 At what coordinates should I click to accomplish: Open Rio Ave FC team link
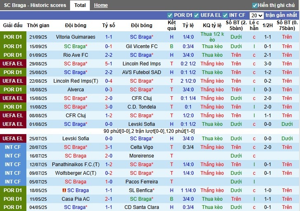pos(75,55)
